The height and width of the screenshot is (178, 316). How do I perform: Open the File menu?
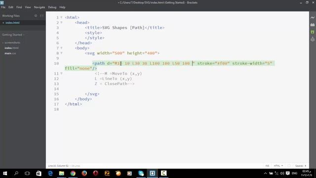point(3,7)
